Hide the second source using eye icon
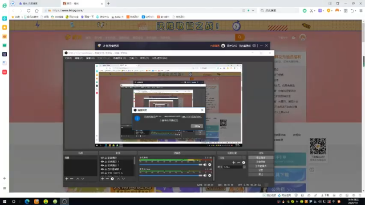365x205 pixels. click(102, 162)
